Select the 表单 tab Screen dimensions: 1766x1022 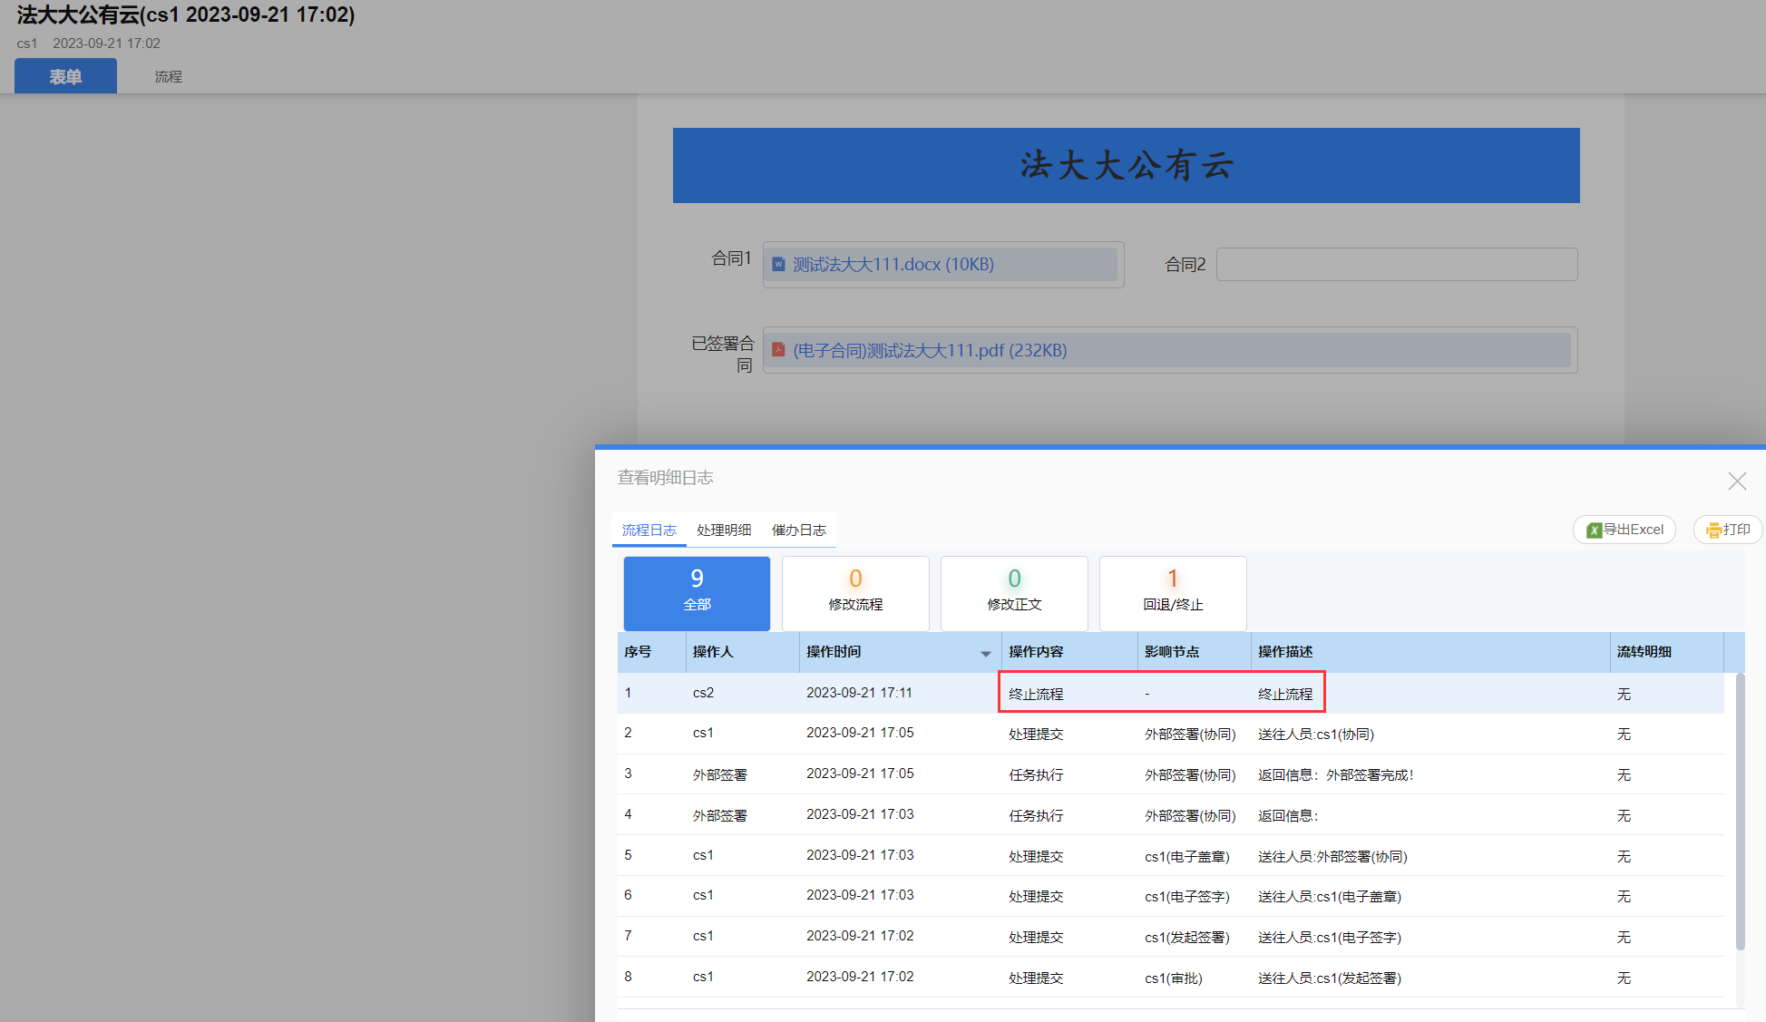(x=65, y=77)
